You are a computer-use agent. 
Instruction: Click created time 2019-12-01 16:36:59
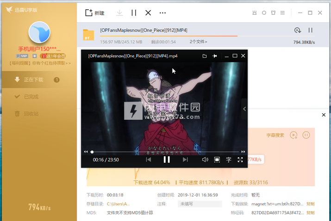point(198,195)
